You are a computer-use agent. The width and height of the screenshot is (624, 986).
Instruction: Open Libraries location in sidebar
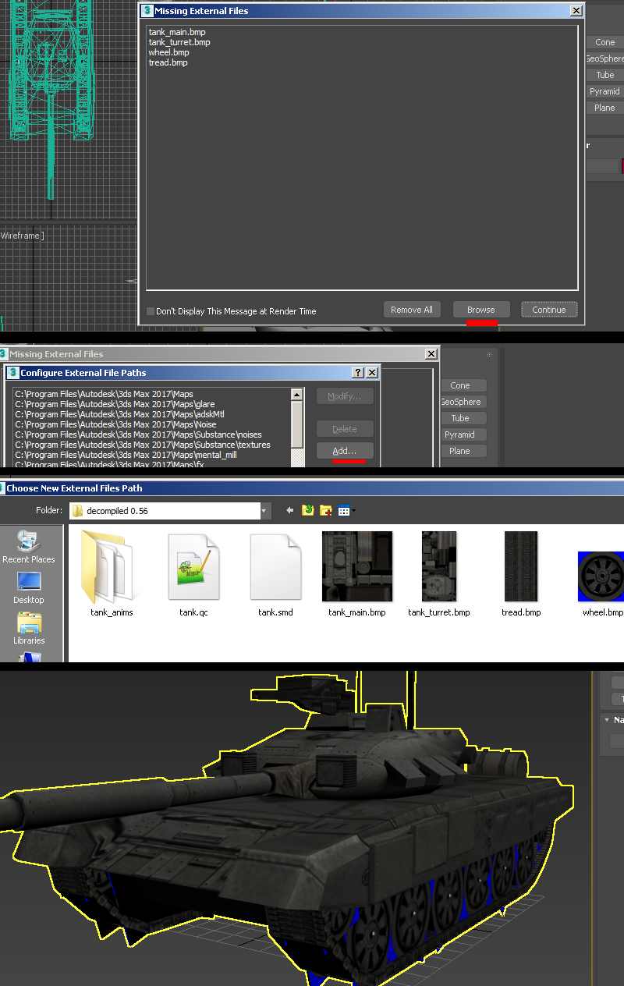(29, 627)
